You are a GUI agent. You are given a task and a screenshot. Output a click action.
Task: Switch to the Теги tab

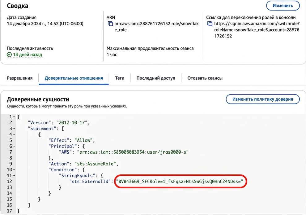(120, 78)
